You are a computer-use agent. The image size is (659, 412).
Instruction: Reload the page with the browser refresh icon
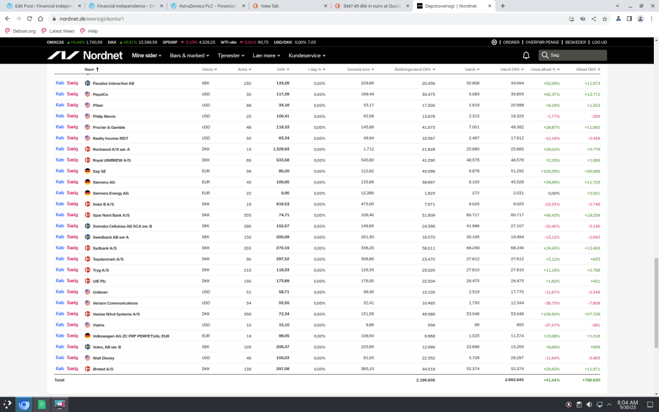pos(31,19)
